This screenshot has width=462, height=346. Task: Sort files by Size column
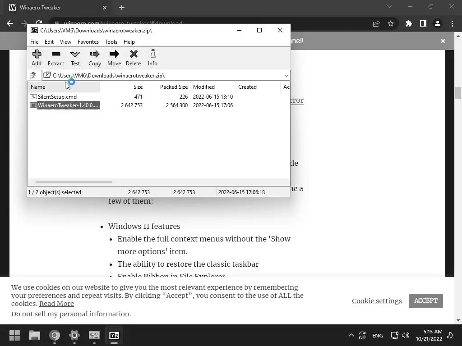point(123,87)
